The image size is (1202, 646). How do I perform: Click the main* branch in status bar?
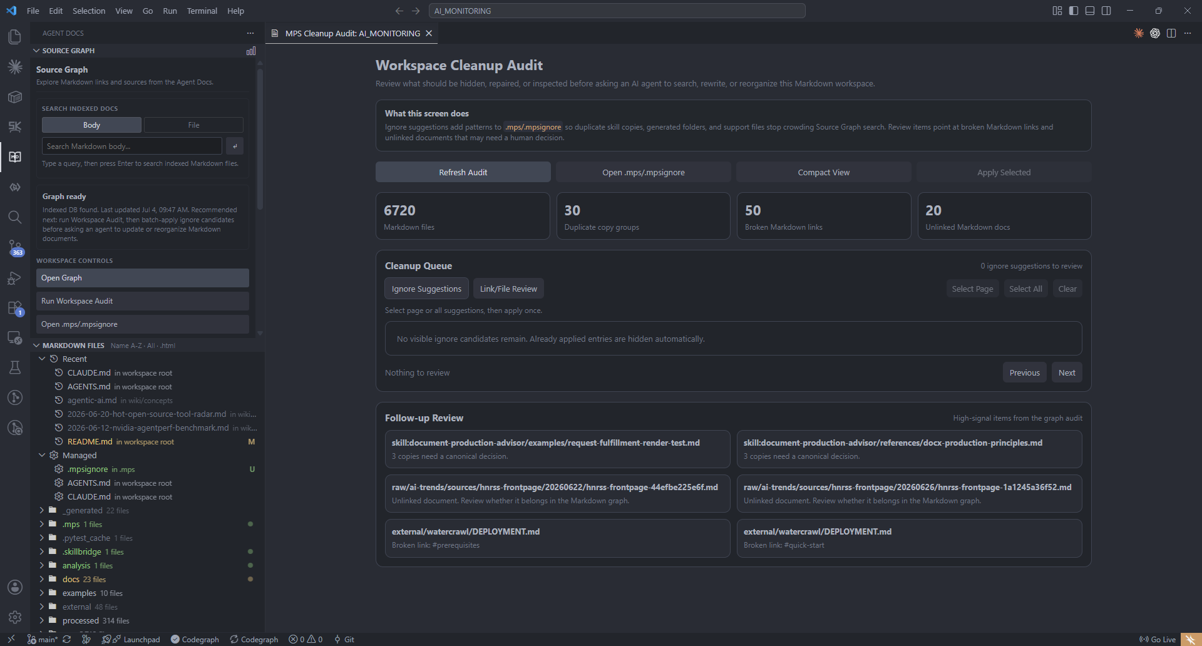(x=42, y=639)
